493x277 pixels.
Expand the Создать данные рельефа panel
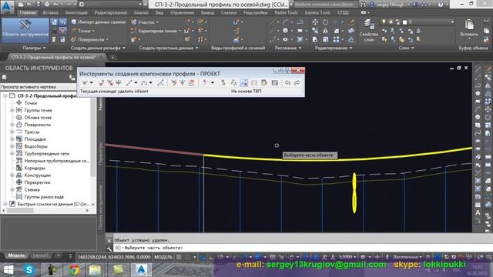pos(98,48)
